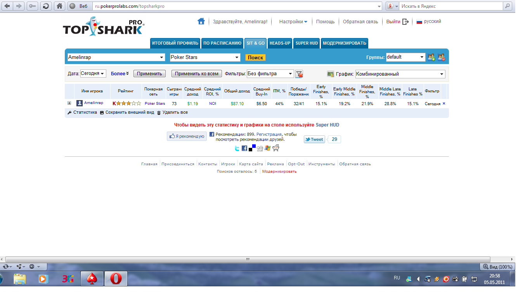
Task: Expand the Более date options
Action: click(120, 74)
